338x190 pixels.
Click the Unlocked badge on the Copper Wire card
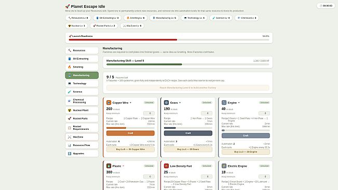coord(149,103)
